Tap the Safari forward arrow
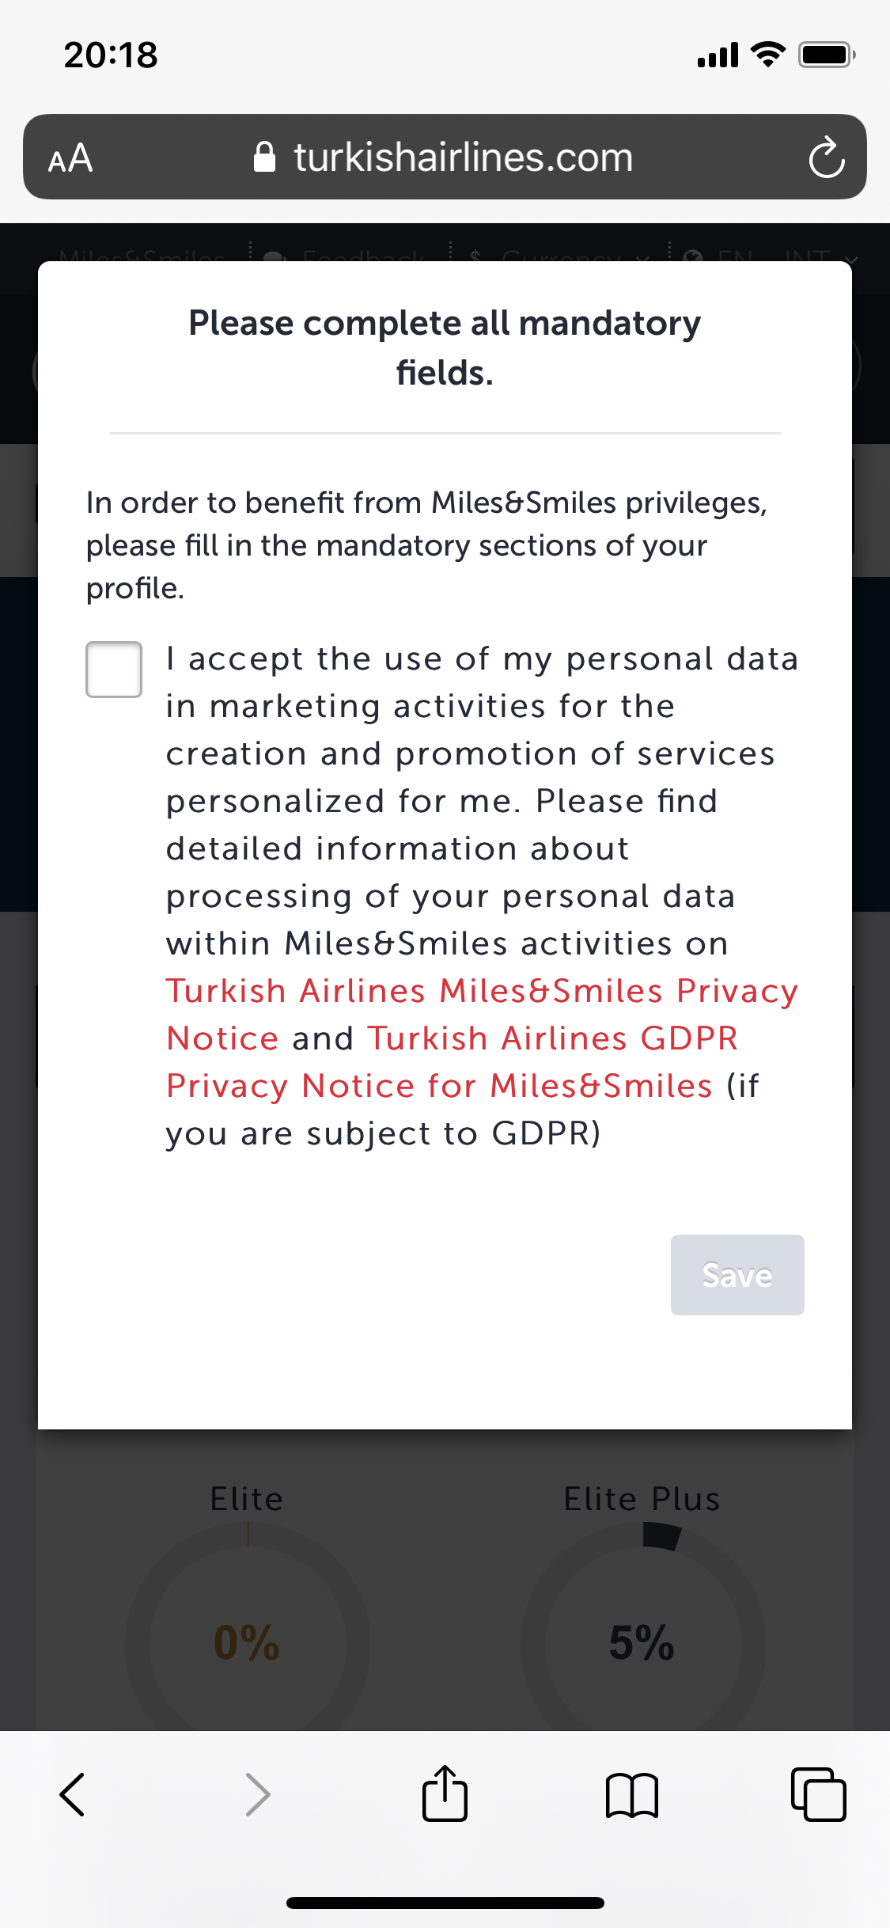 pos(258,1794)
